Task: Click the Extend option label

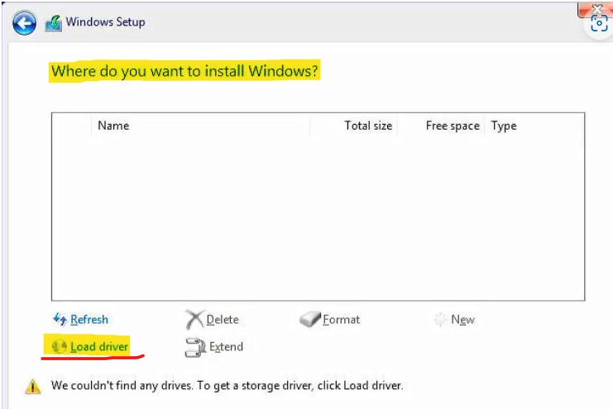Action: tap(226, 346)
